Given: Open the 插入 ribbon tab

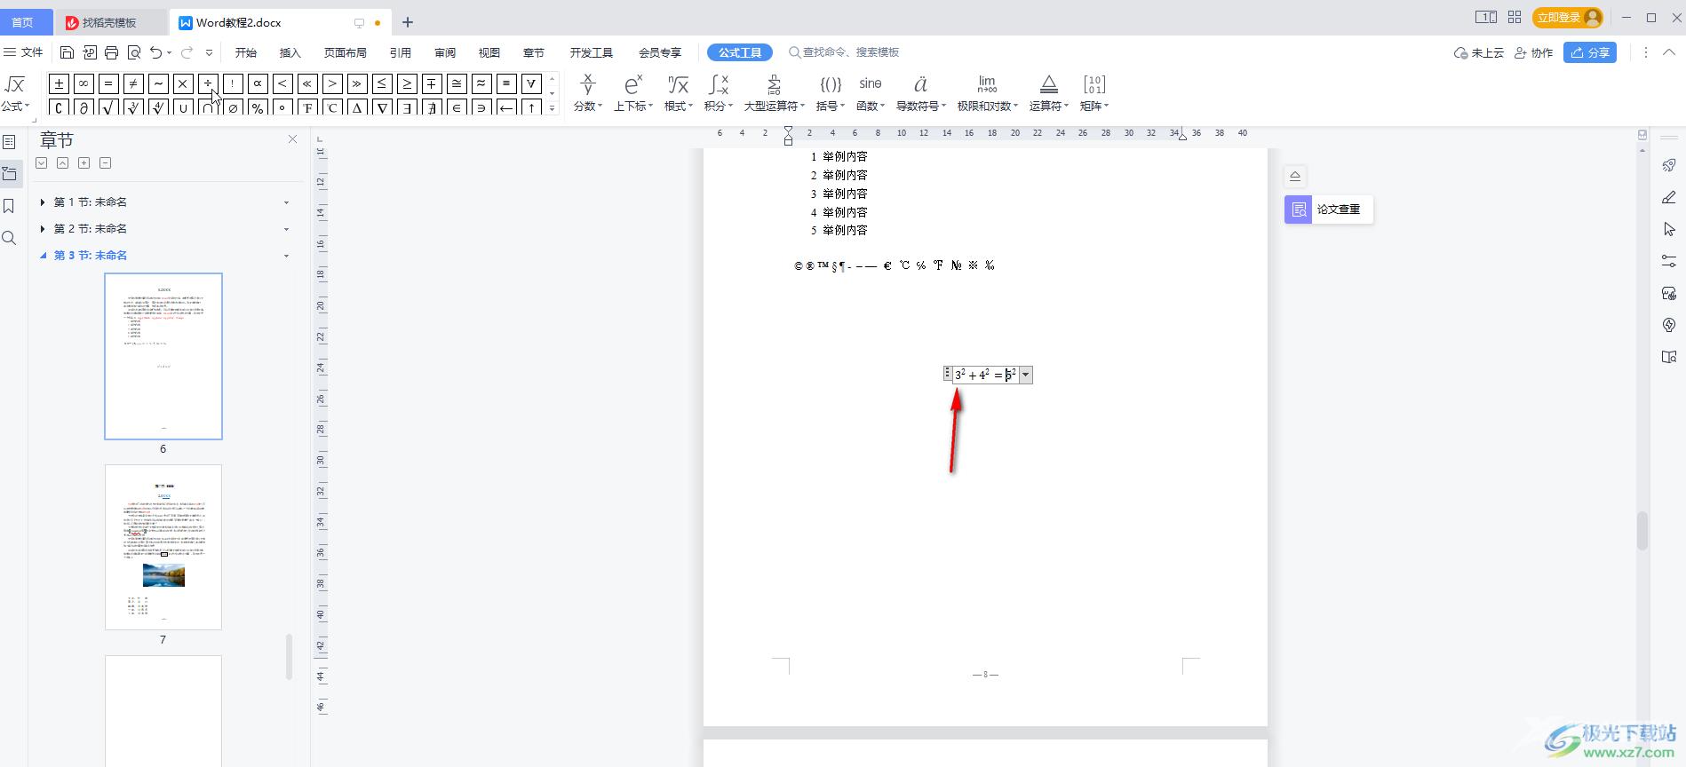Looking at the screenshot, I should point(290,52).
